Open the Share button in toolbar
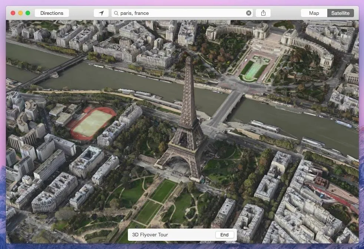Image resolution: width=364 pixels, height=249 pixels. pyautogui.click(x=263, y=13)
